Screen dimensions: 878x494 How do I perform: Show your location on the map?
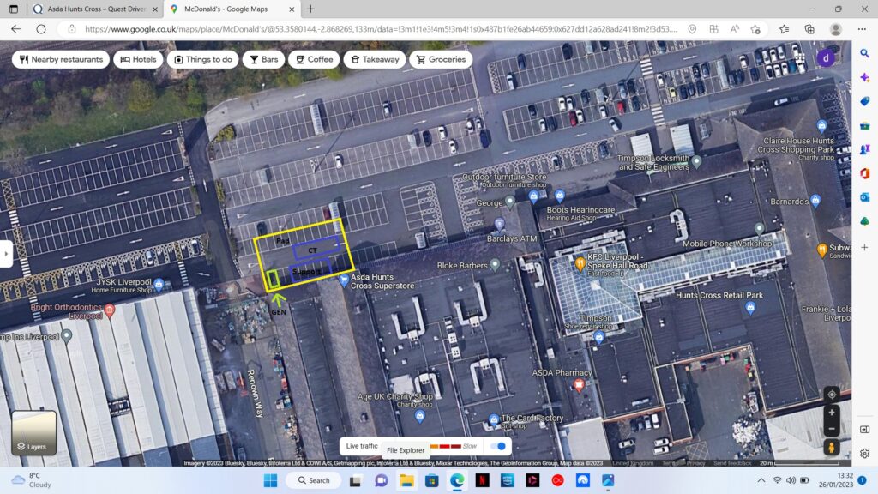(x=831, y=394)
